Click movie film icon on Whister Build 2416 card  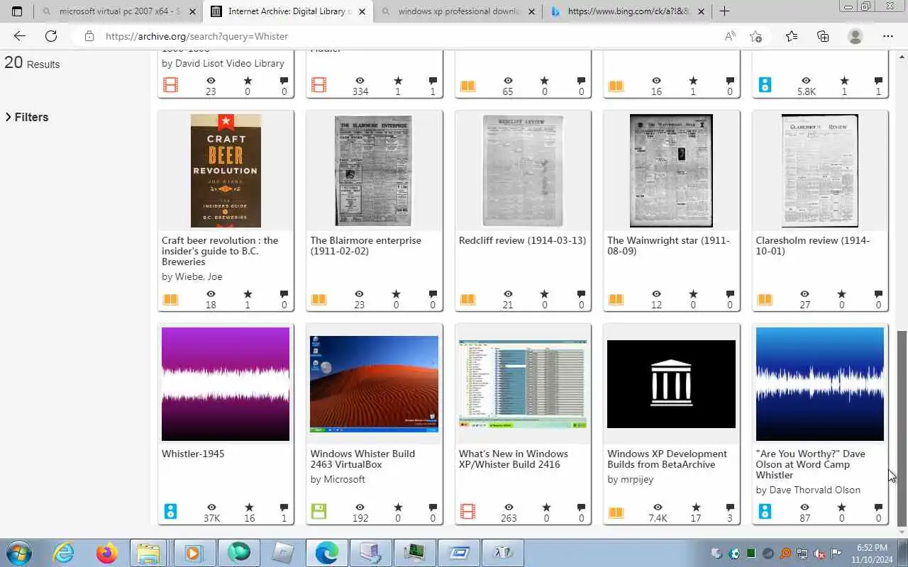coord(467,512)
